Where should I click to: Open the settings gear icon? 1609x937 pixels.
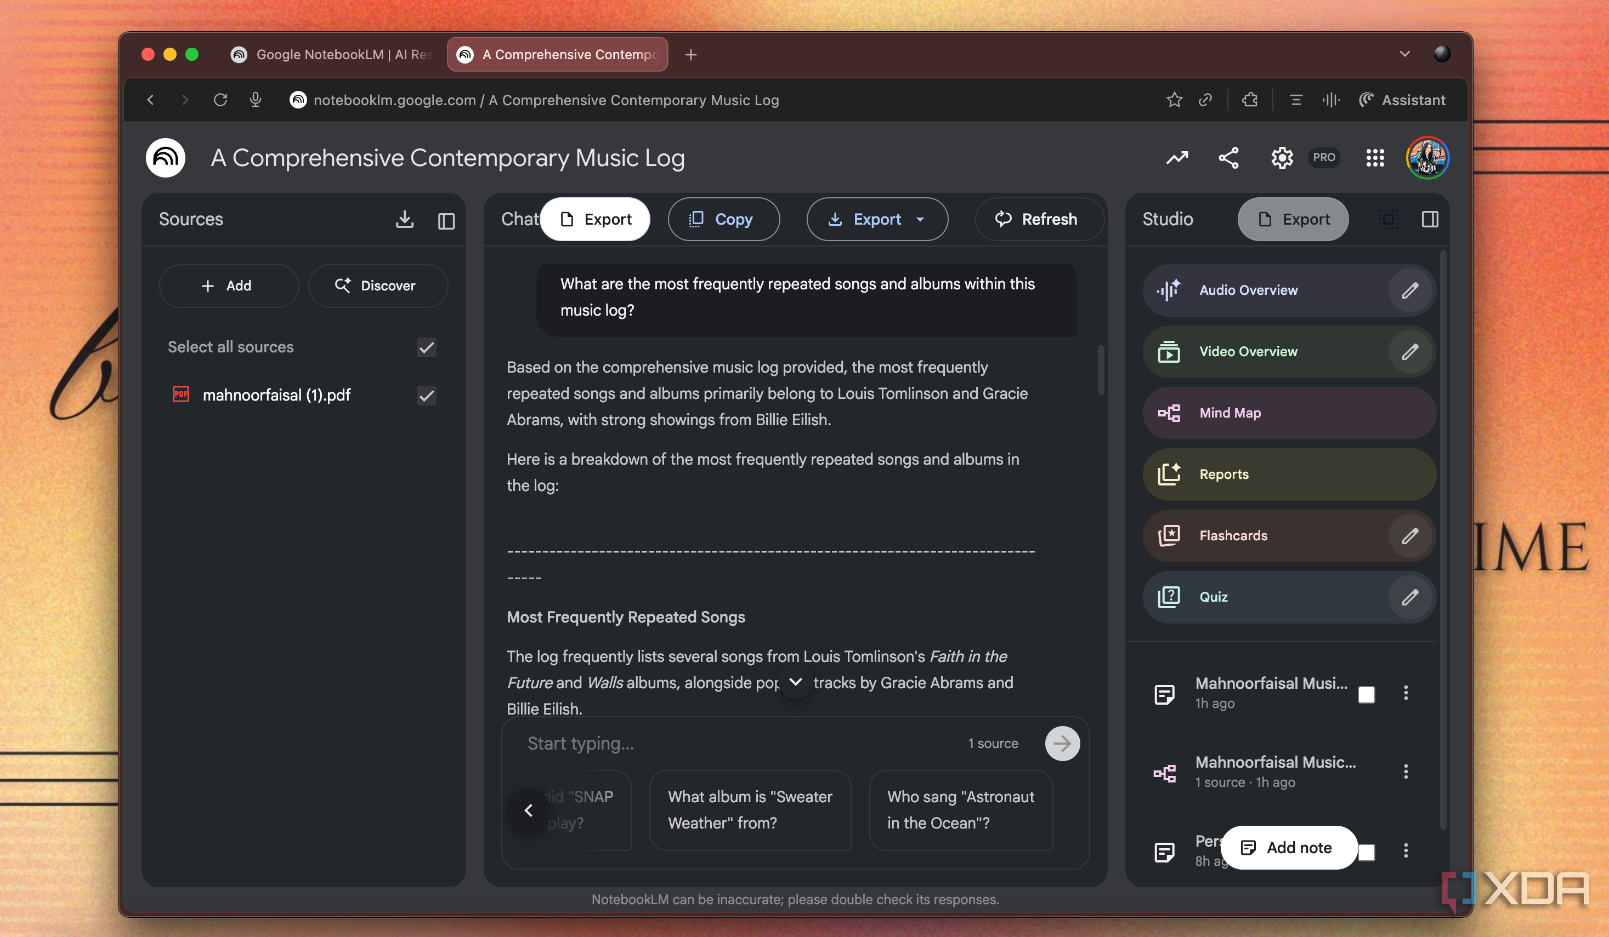(x=1282, y=158)
